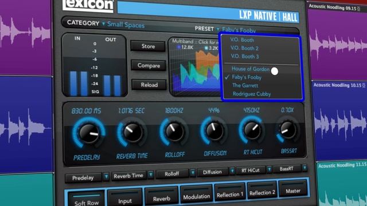The width and height of the screenshot is (367, 206).
Task: Click the Rolloff knob
Action: click(174, 132)
